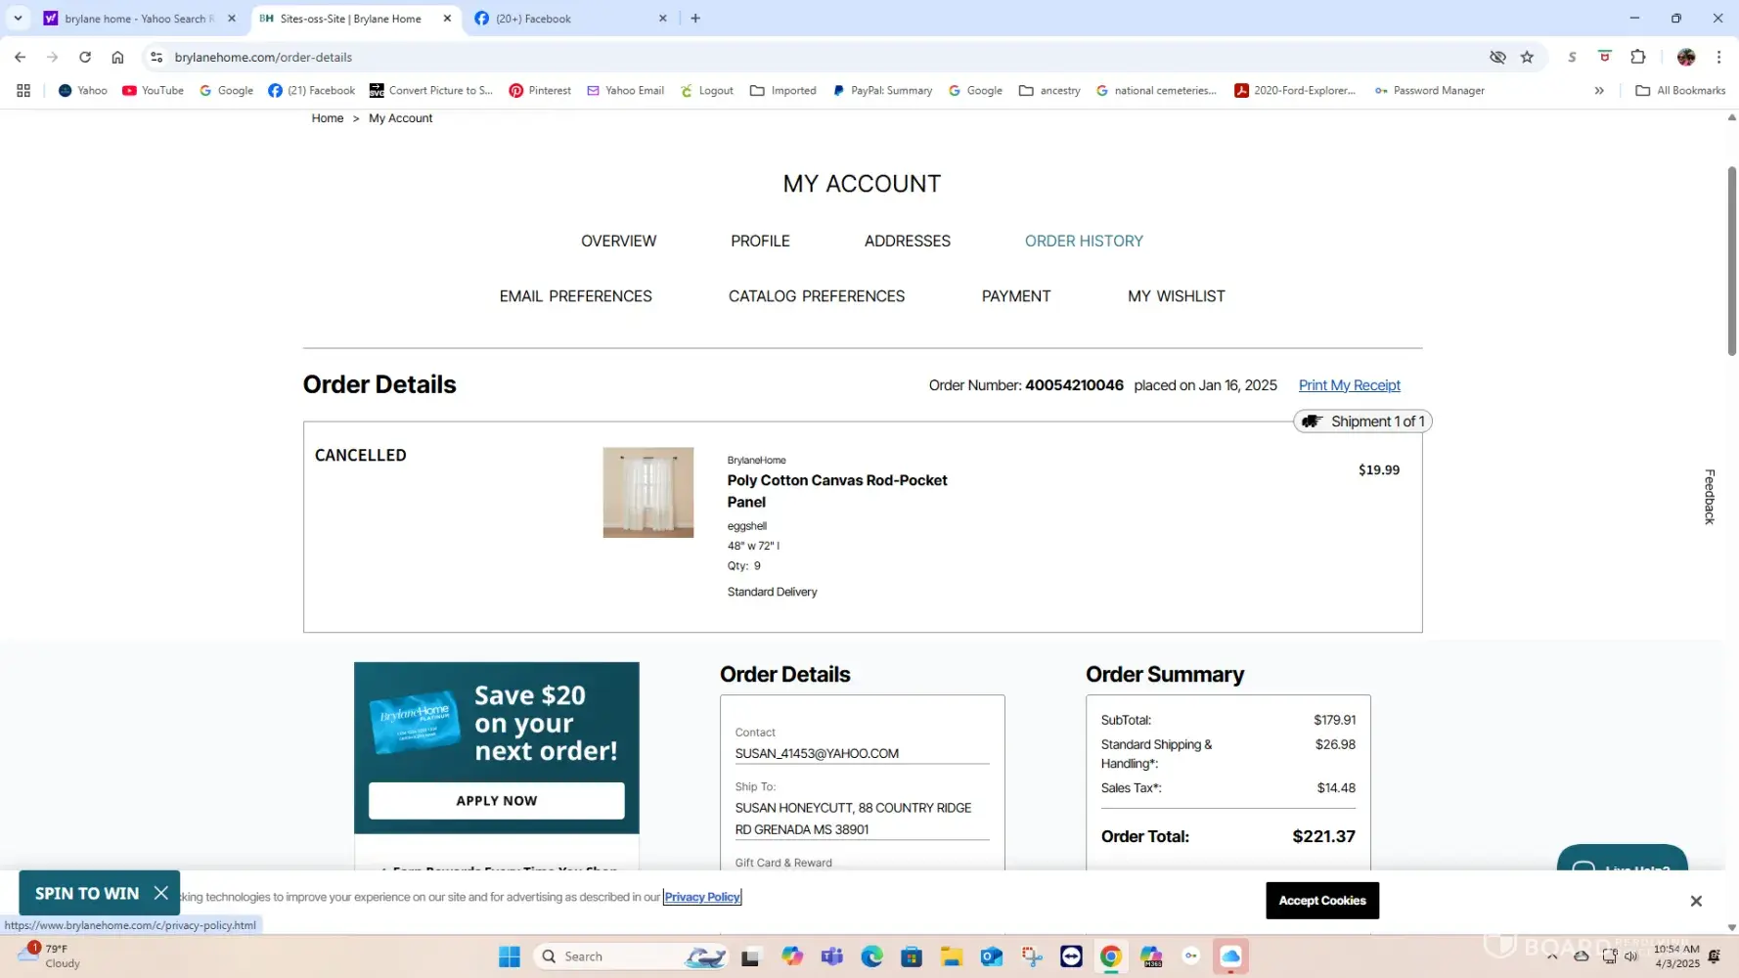Open a new browser tab
Viewport: 1739px width, 978px height.
coord(695,19)
